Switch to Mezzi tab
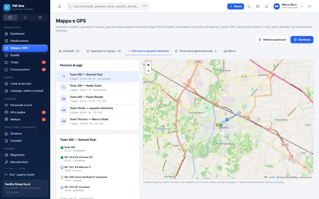Viewport: 319px width, 199px height. point(230,51)
